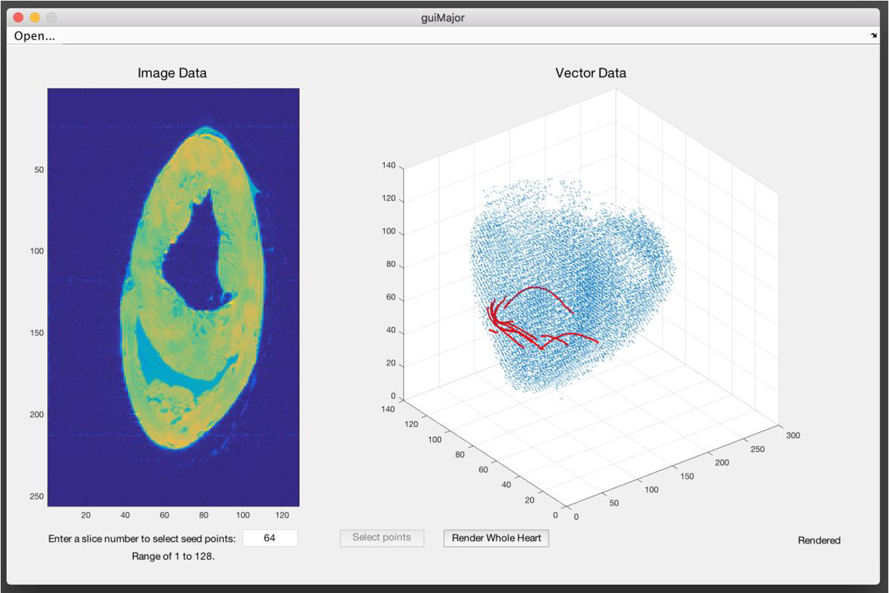The height and width of the screenshot is (593, 889).
Task: Click the "Enter a slice number" prompt label
Action: [x=142, y=538]
